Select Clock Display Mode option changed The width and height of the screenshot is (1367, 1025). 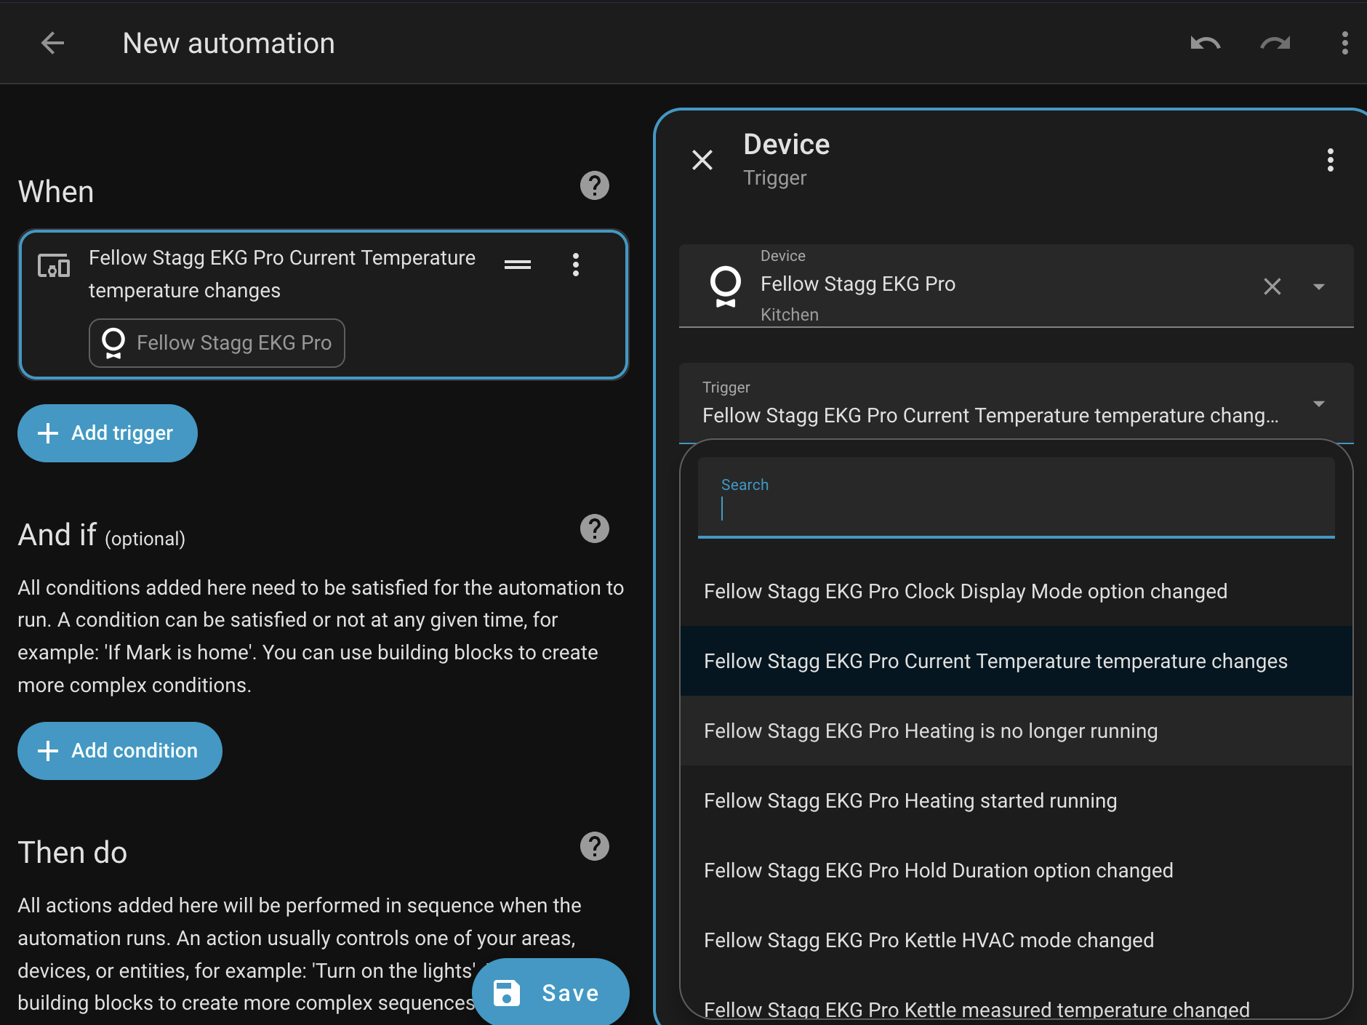coord(965,592)
